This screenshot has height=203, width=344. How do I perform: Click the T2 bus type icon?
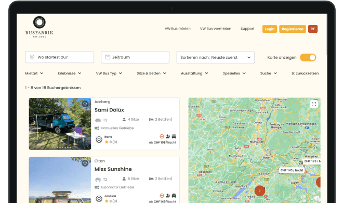click(98, 180)
